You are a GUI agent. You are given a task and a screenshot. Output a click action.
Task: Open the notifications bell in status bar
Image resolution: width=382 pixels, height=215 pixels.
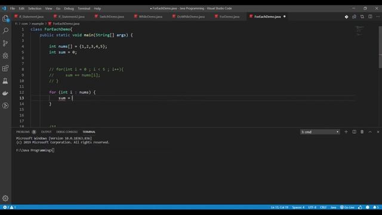coord(376,207)
